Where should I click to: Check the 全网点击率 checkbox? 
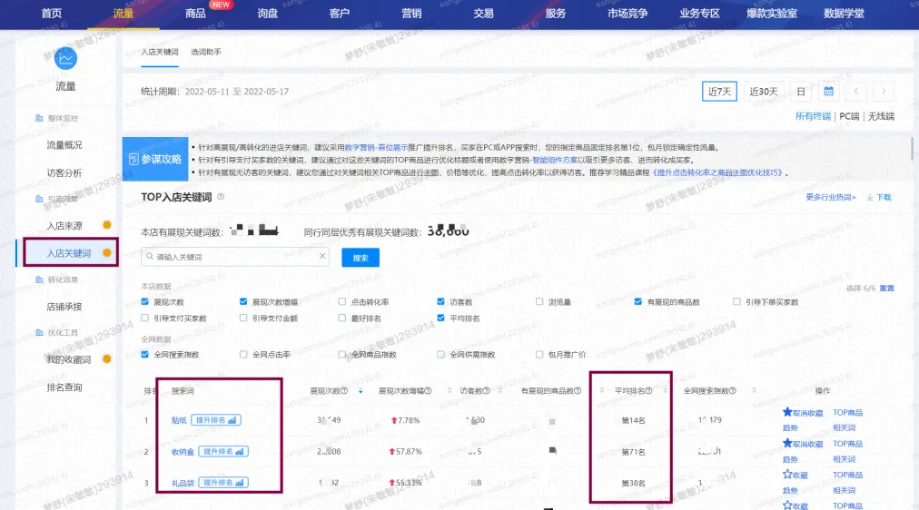(244, 355)
